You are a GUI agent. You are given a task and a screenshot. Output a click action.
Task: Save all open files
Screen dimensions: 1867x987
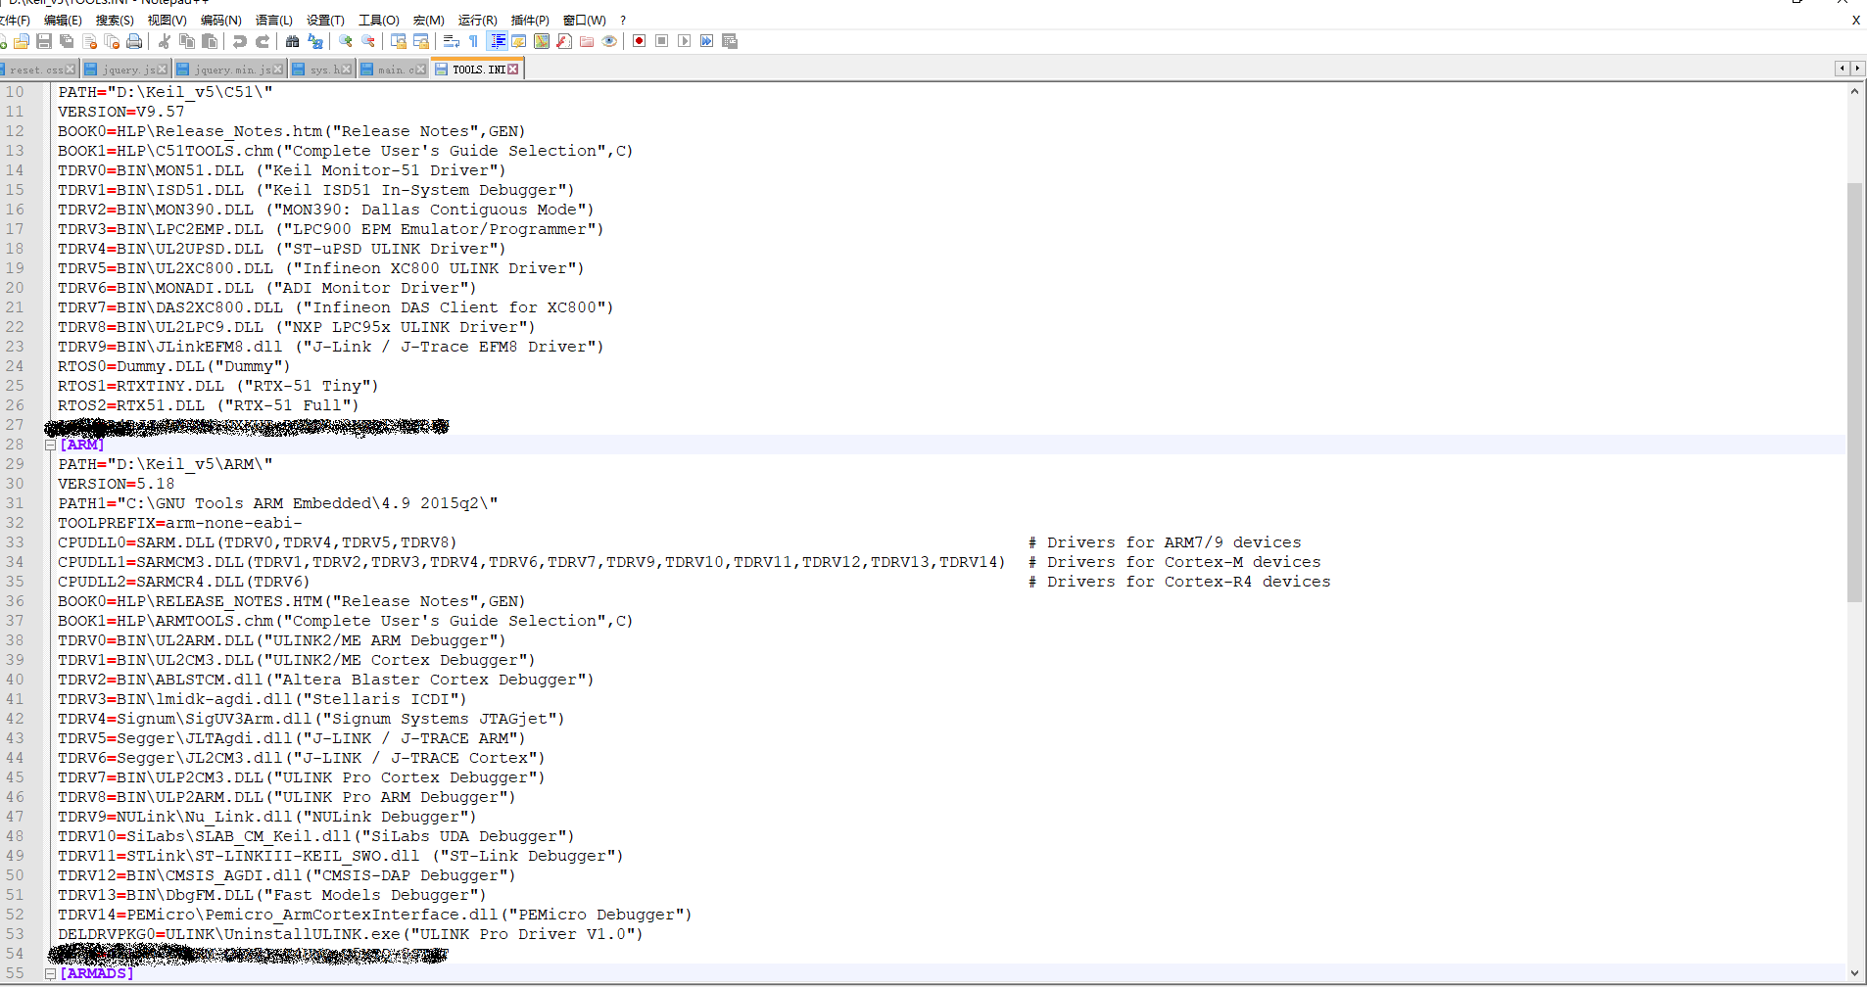pos(67,41)
